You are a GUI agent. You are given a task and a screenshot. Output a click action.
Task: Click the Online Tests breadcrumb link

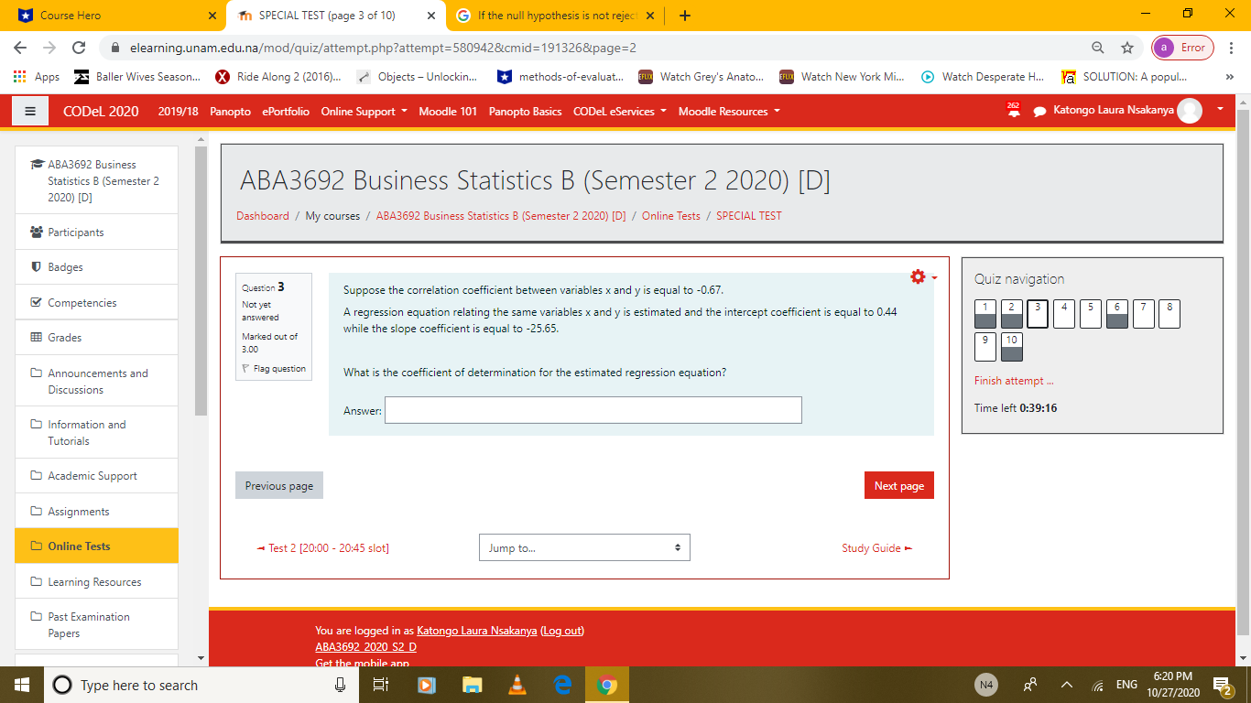click(670, 216)
